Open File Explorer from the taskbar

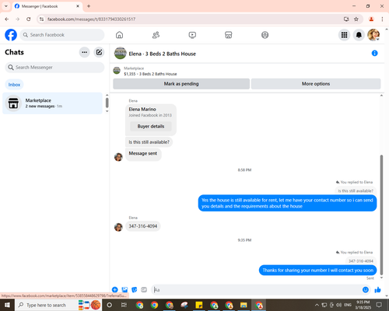click(244, 305)
